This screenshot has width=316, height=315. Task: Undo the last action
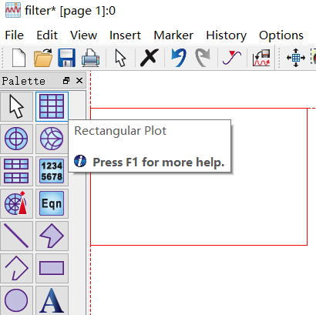coord(179,58)
